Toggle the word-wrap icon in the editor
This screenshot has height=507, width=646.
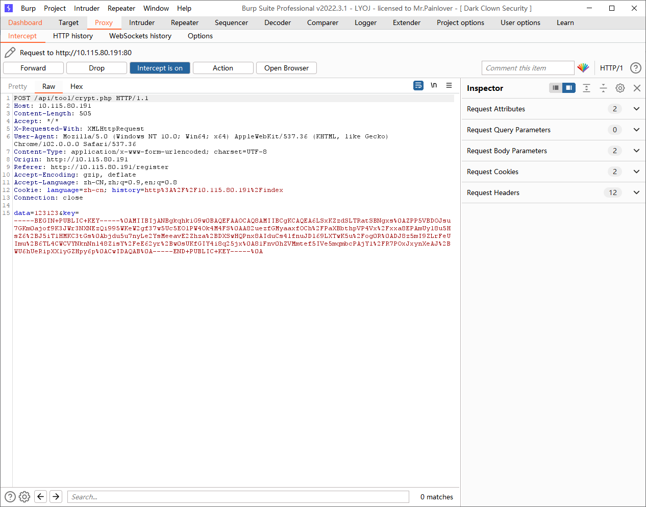click(x=418, y=86)
